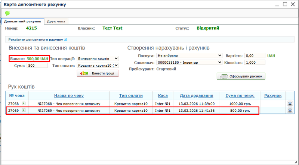Screen dimensions: 299x165
Task: Open the Споживач dropdown
Action: click(189, 63)
